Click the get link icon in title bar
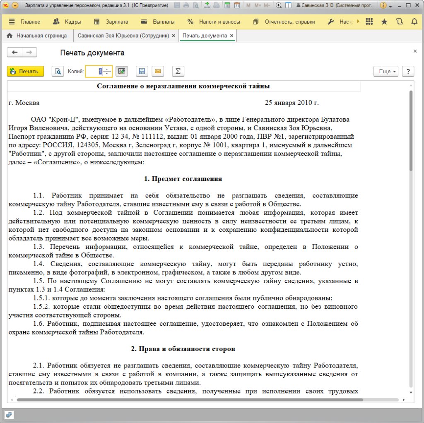 [207, 5]
